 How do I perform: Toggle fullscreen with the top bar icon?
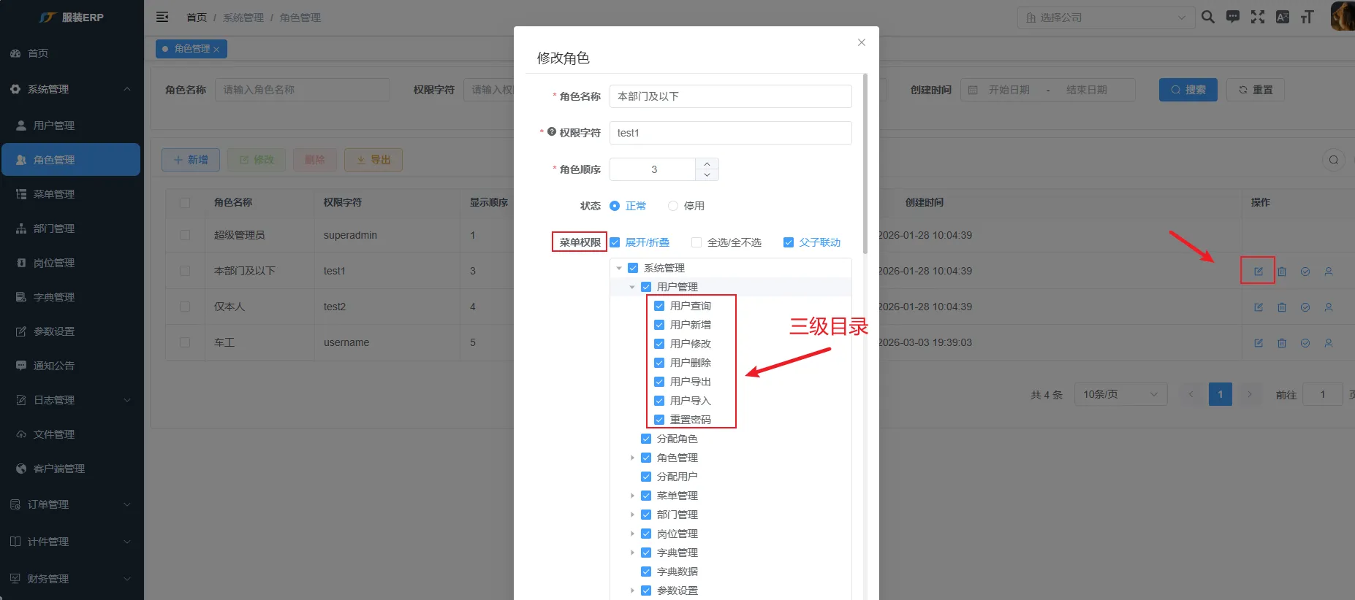[1258, 17]
